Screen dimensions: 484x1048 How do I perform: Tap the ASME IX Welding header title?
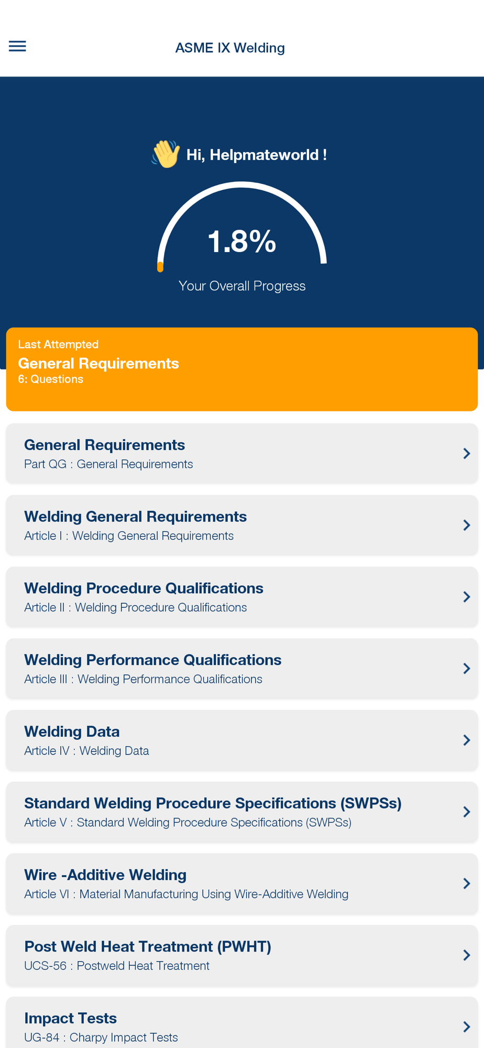click(x=230, y=48)
